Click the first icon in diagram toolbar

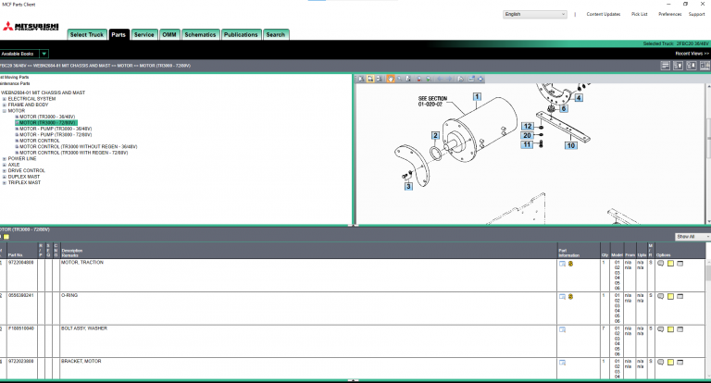pyautogui.click(x=361, y=79)
